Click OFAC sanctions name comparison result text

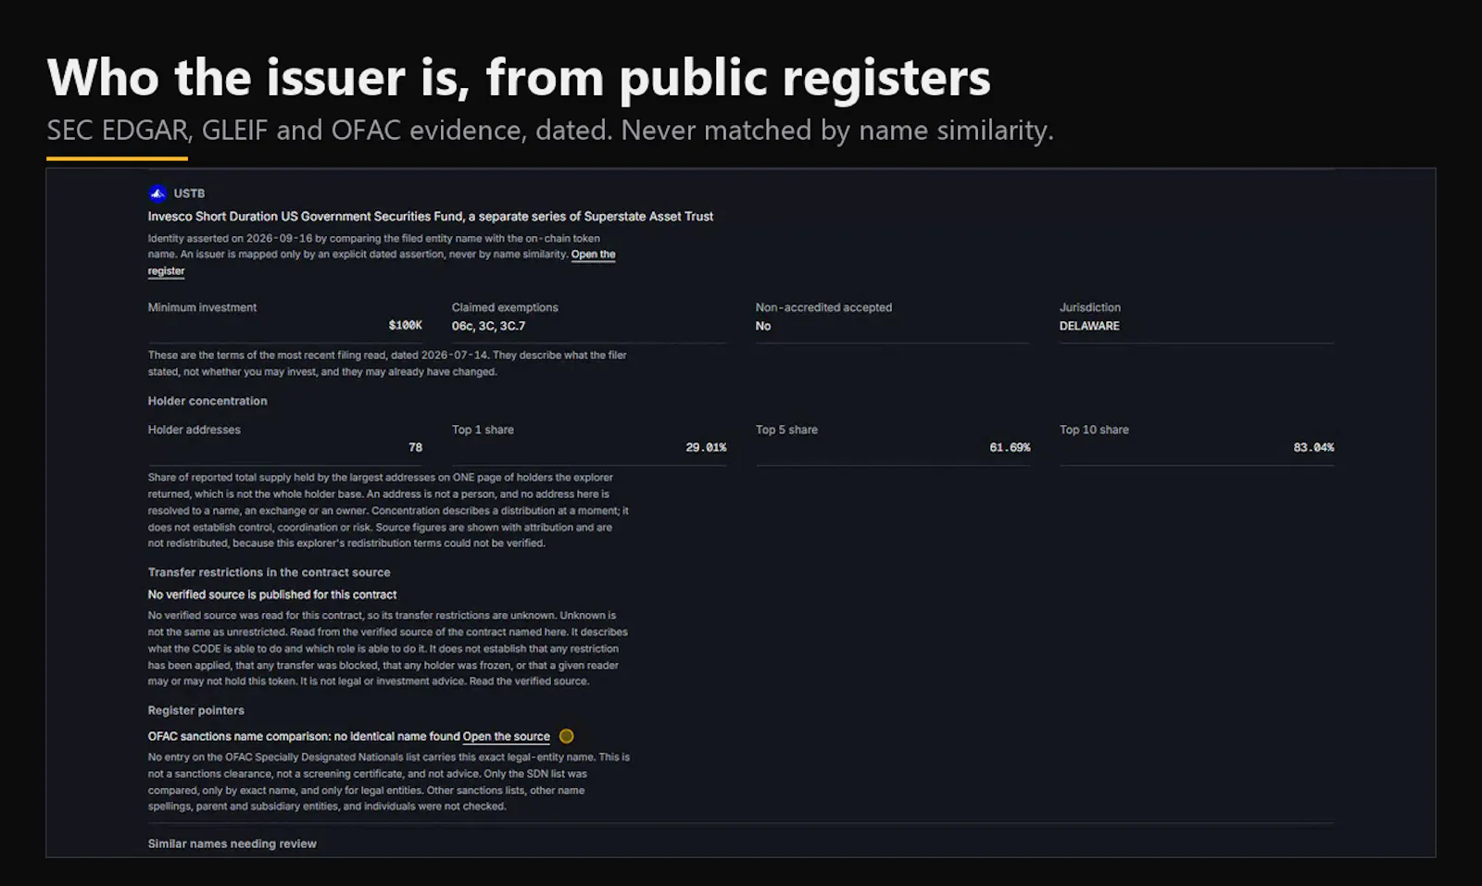pos(304,737)
